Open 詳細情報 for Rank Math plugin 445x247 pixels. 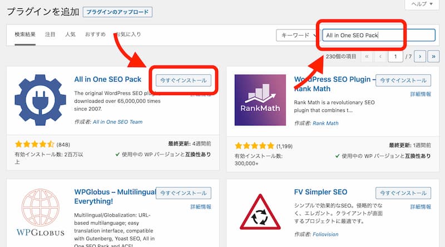pyautogui.click(x=421, y=94)
